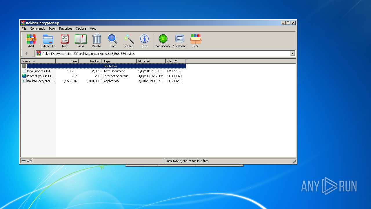
Task: Open the Tools menu
Action: point(52,28)
